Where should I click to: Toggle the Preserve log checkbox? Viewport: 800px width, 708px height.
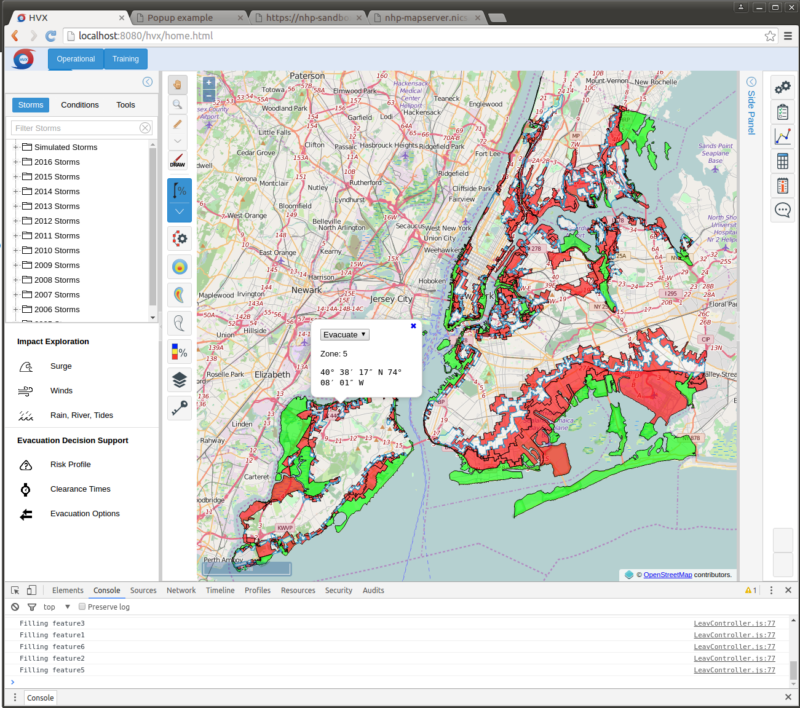point(82,607)
